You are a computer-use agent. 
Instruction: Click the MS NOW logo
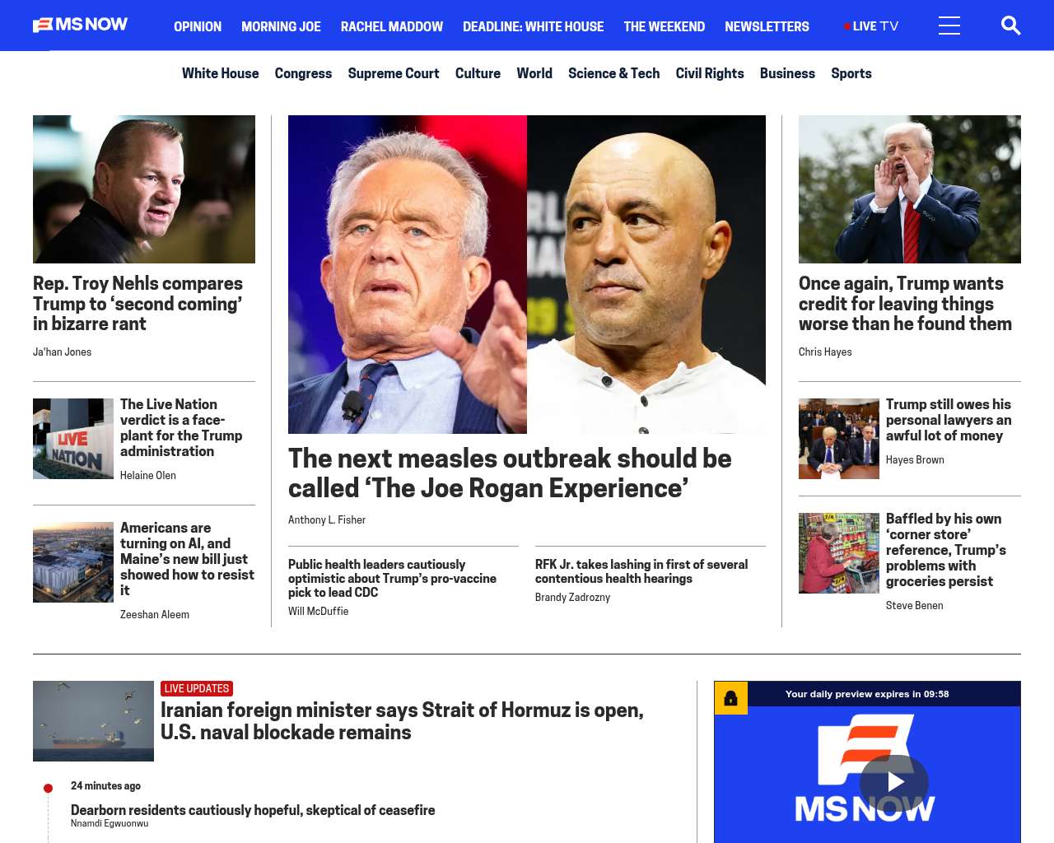pos(80,25)
